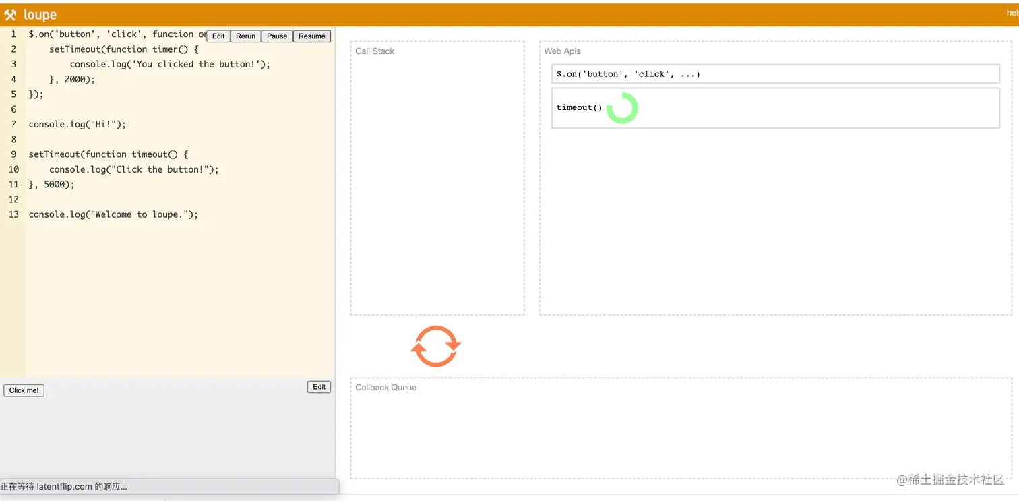Click the Rerun button
The width and height of the screenshot is (1019, 501).
click(x=246, y=36)
